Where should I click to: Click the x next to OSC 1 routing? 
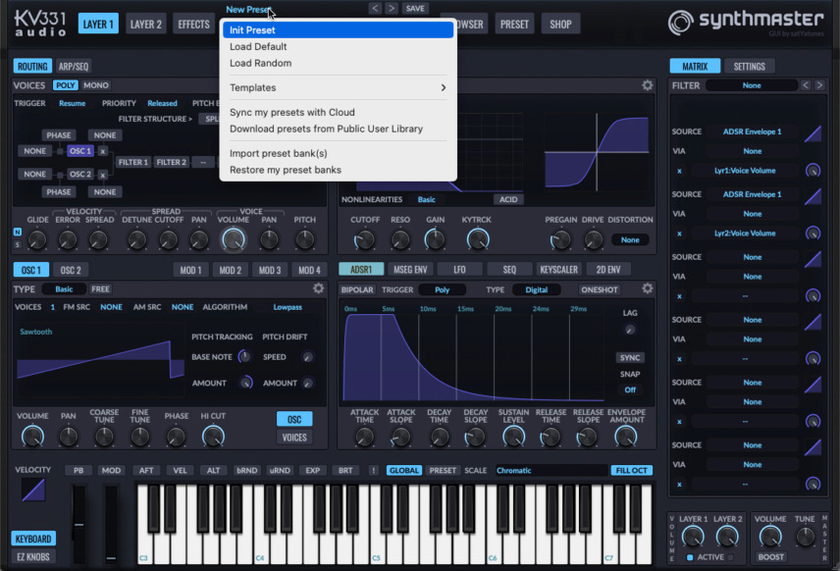pyautogui.click(x=103, y=152)
